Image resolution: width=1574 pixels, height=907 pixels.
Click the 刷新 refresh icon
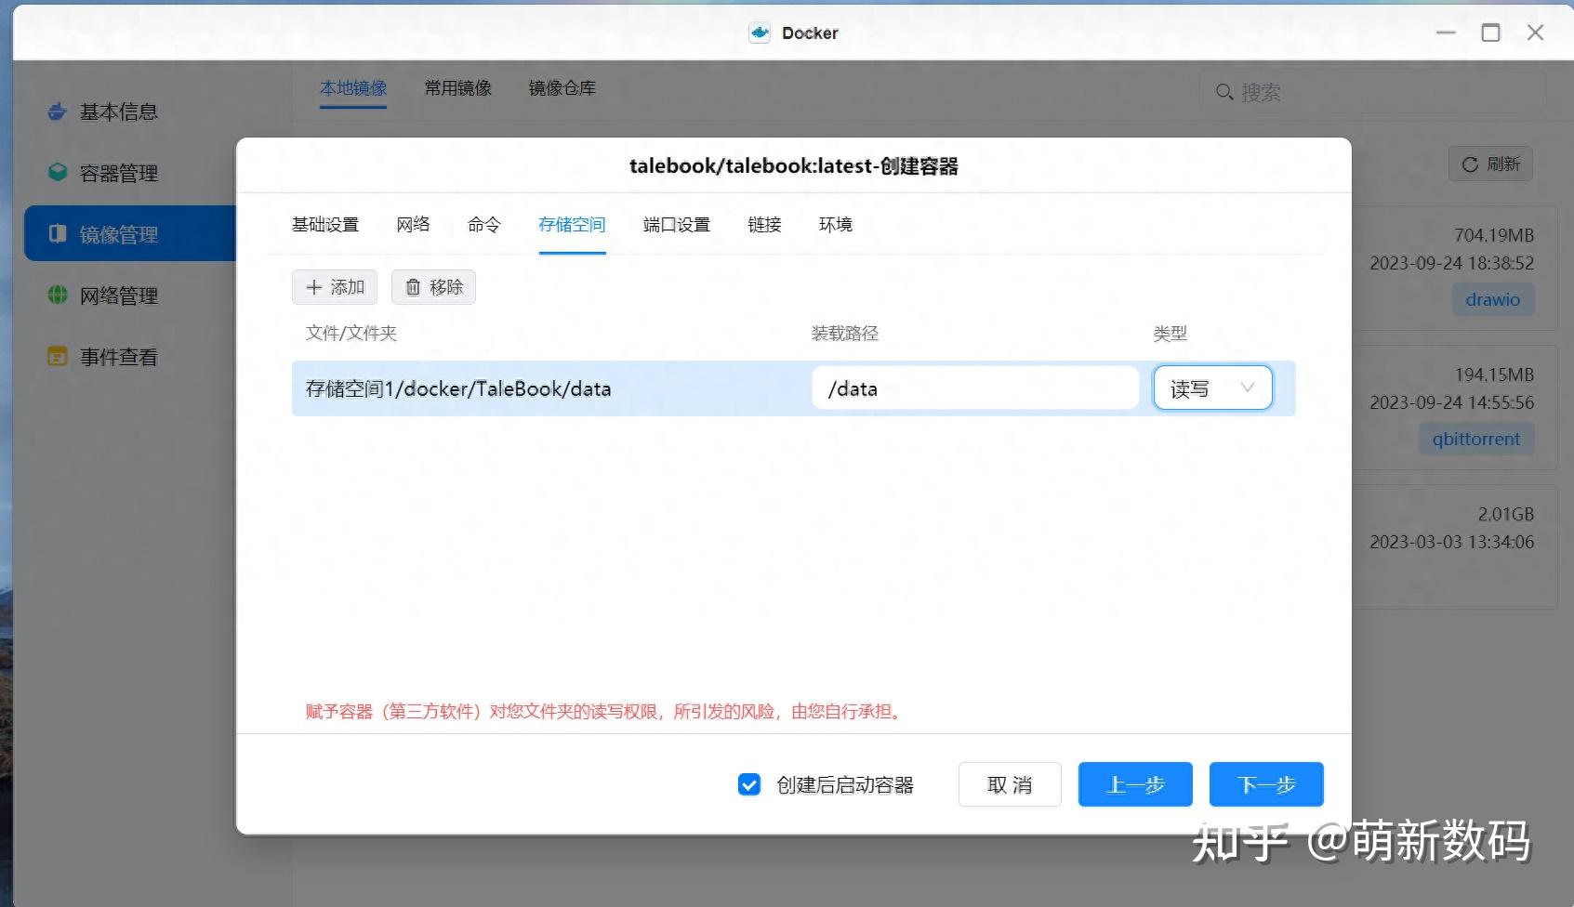point(1471,164)
